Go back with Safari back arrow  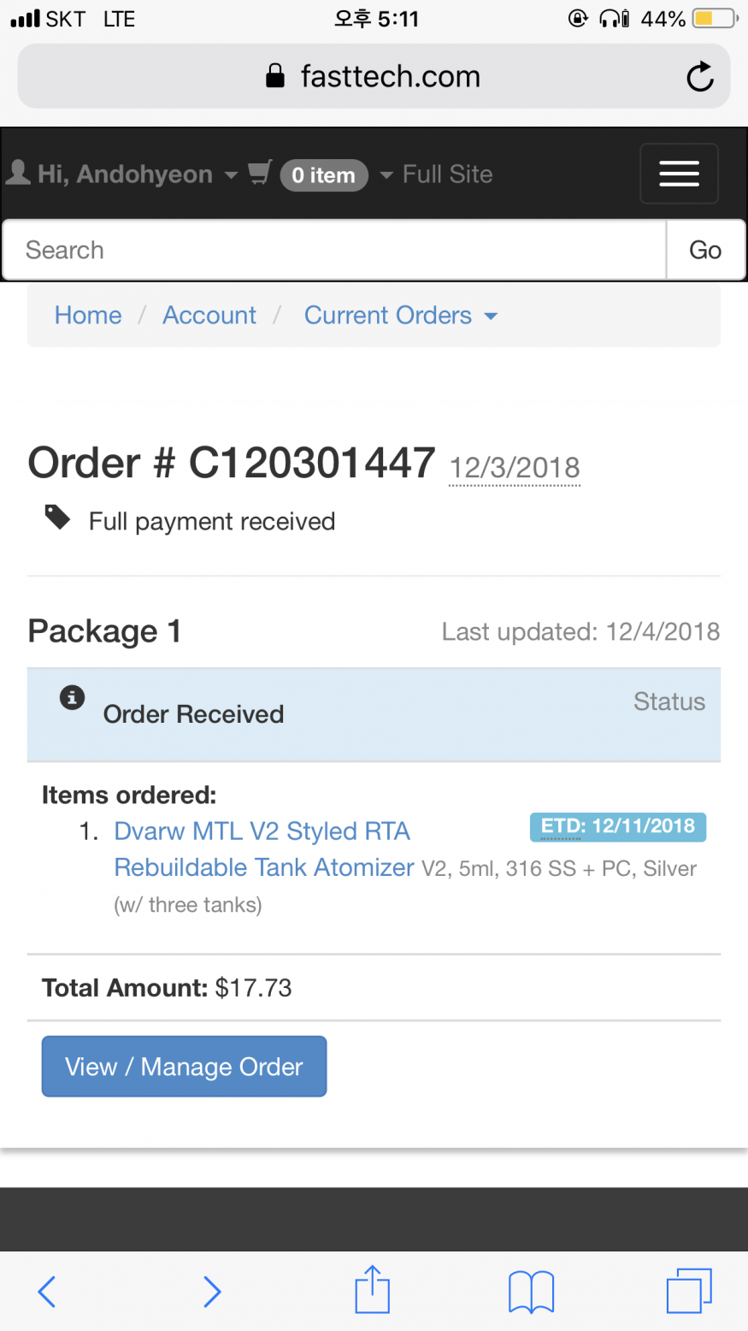[47, 1291]
